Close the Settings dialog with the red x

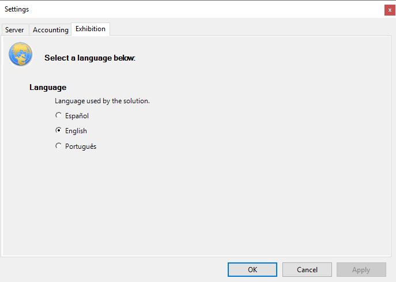pyautogui.click(x=390, y=10)
